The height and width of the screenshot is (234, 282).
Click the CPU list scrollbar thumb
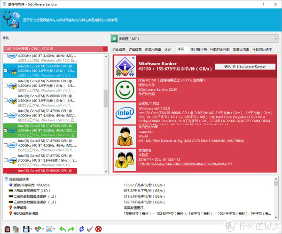[106, 98]
